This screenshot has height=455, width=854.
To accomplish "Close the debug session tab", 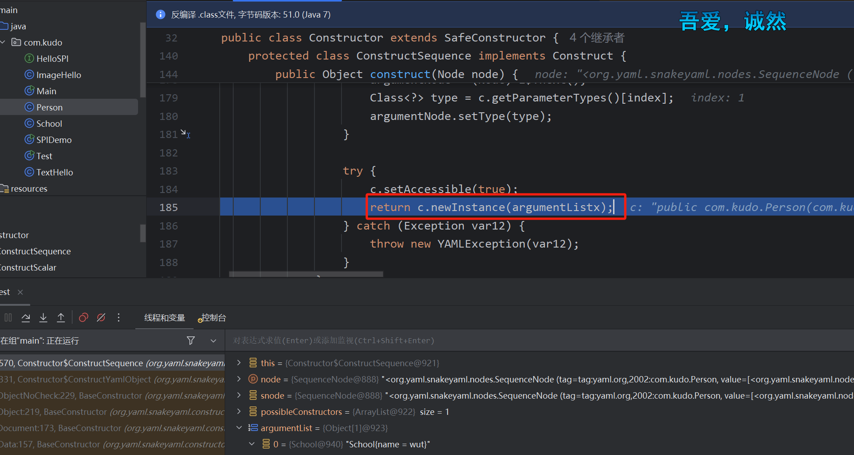I will 20,292.
